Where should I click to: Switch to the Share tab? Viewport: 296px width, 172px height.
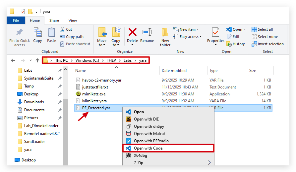click(x=54, y=20)
